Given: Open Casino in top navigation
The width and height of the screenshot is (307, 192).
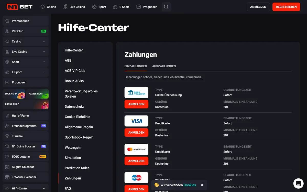Looking at the screenshot, I should pos(48,7).
